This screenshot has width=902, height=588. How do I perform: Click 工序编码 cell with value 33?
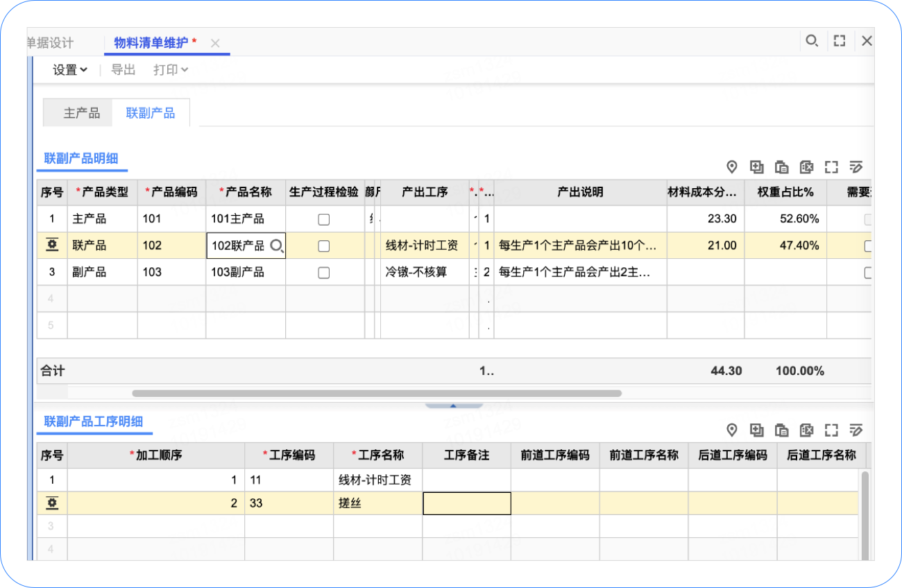(x=289, y=503)
